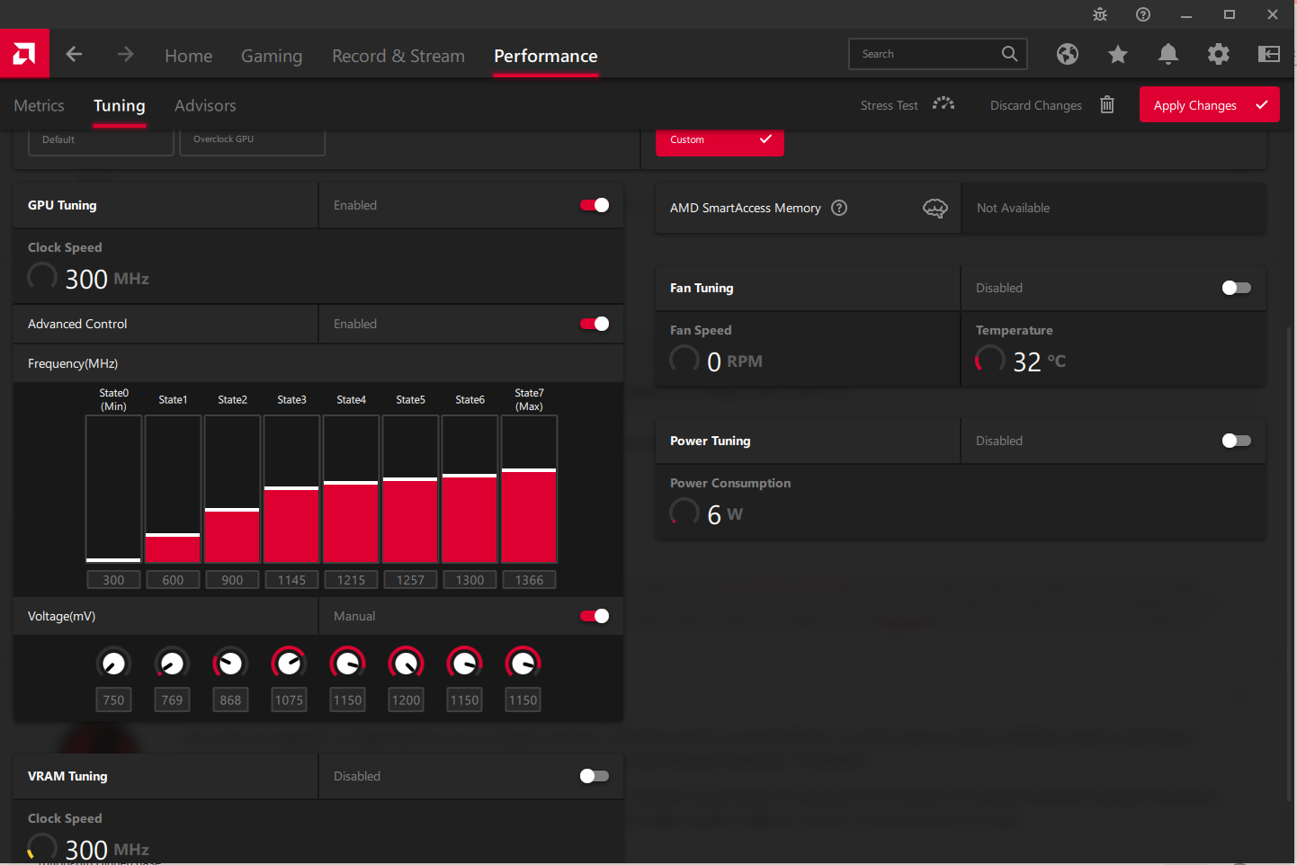Enable Fan Tuning switch
This screenshot has height=865, width=1297.
(1237, 288)
